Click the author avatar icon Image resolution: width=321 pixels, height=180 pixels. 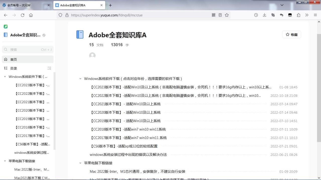point(92,56)
